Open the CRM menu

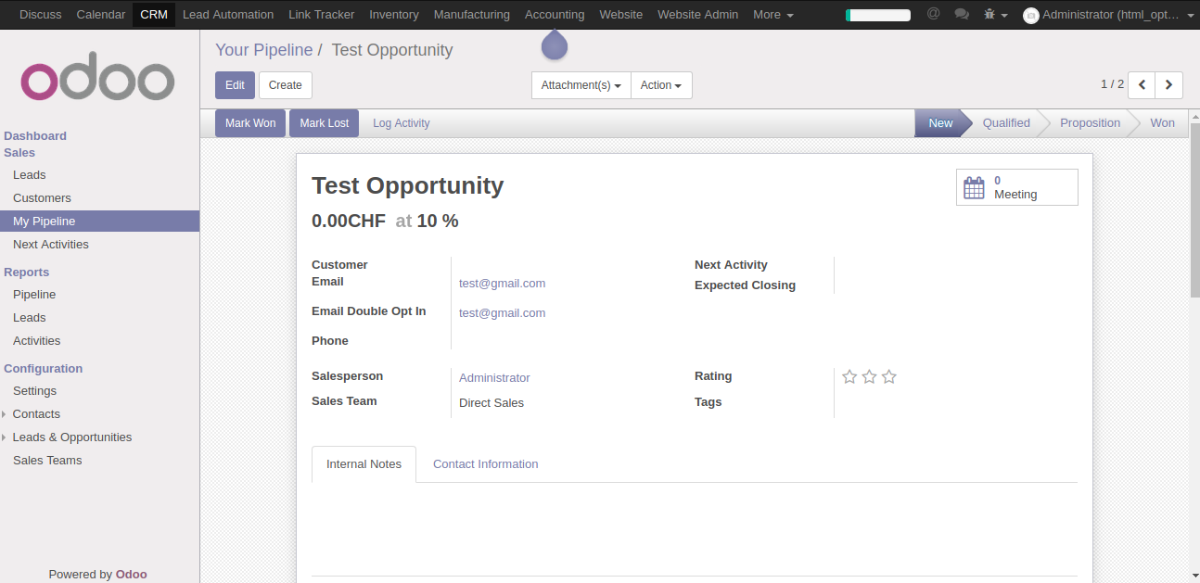click(154, 15)
